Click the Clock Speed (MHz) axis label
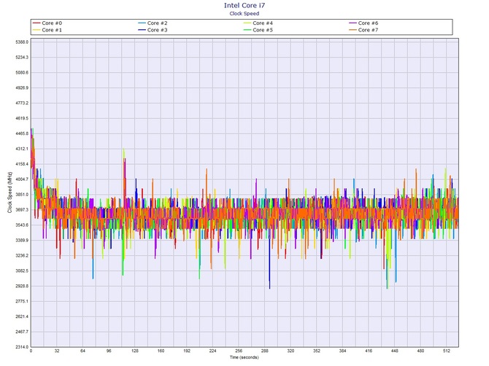Screen dimensions: 489x366 click(x=10, y=192)
